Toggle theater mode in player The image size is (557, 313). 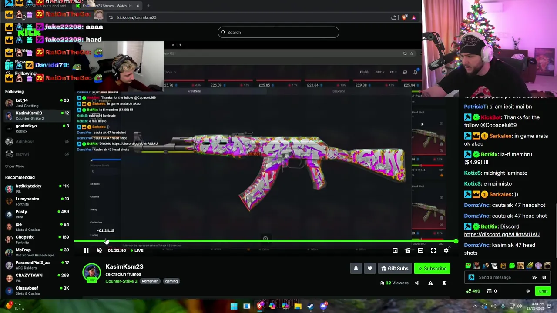(420, 250)
